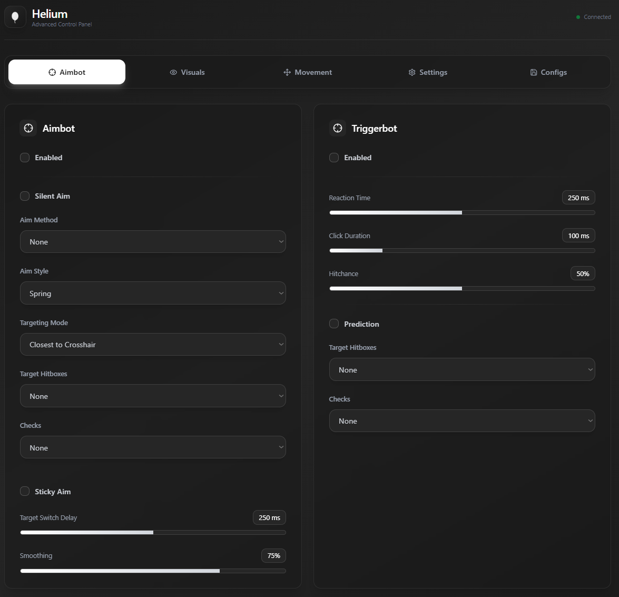The height and width of the screenshot is (597, 619).
Task: Open the Targeting Mode dropdown
Action: pyautogui.click(x=153, y=344)
